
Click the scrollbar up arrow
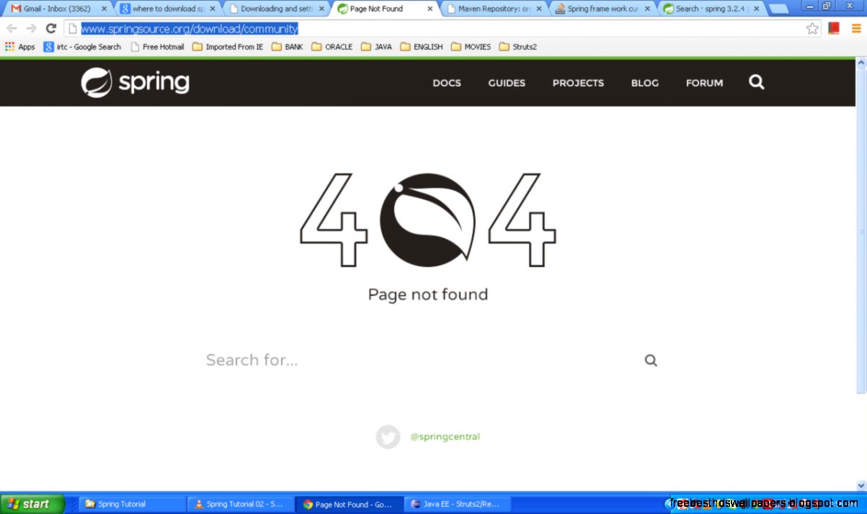[x=861, y=63]
